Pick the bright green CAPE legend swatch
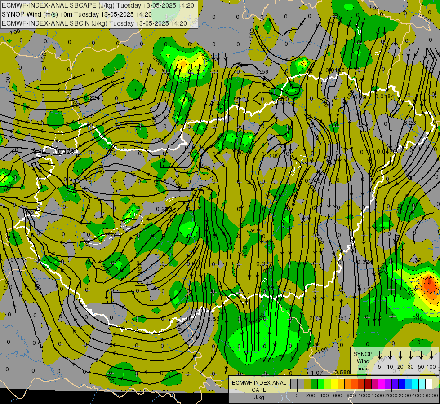 (321, 384)
